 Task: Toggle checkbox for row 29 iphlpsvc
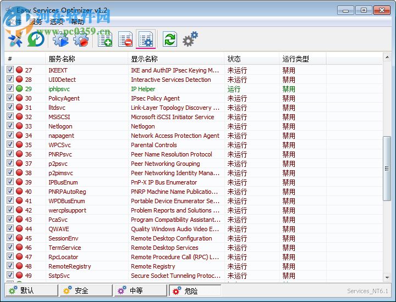point(10,88)
